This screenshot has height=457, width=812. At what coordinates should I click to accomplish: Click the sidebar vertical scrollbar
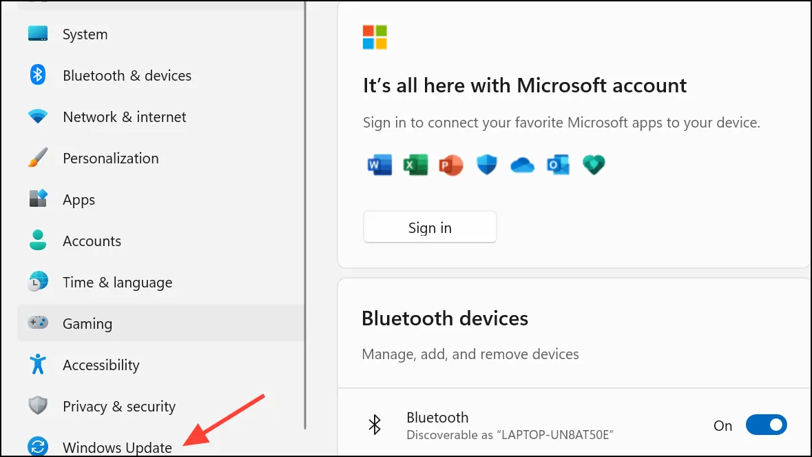[305, 215]
